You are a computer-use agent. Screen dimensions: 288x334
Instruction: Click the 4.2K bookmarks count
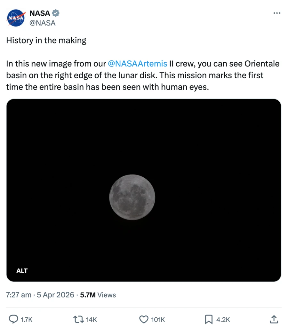click(x=223, y=320)
